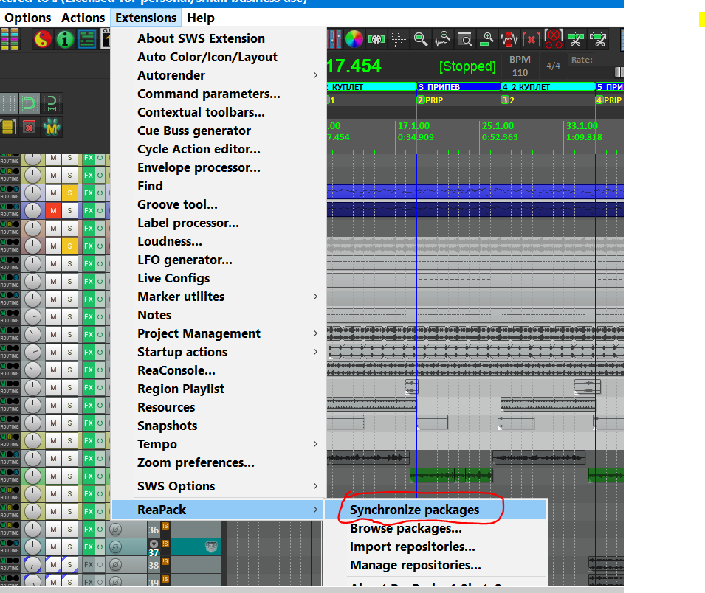Open the Help menu
This screenshot has width=705, height=593.
(201, 18)
